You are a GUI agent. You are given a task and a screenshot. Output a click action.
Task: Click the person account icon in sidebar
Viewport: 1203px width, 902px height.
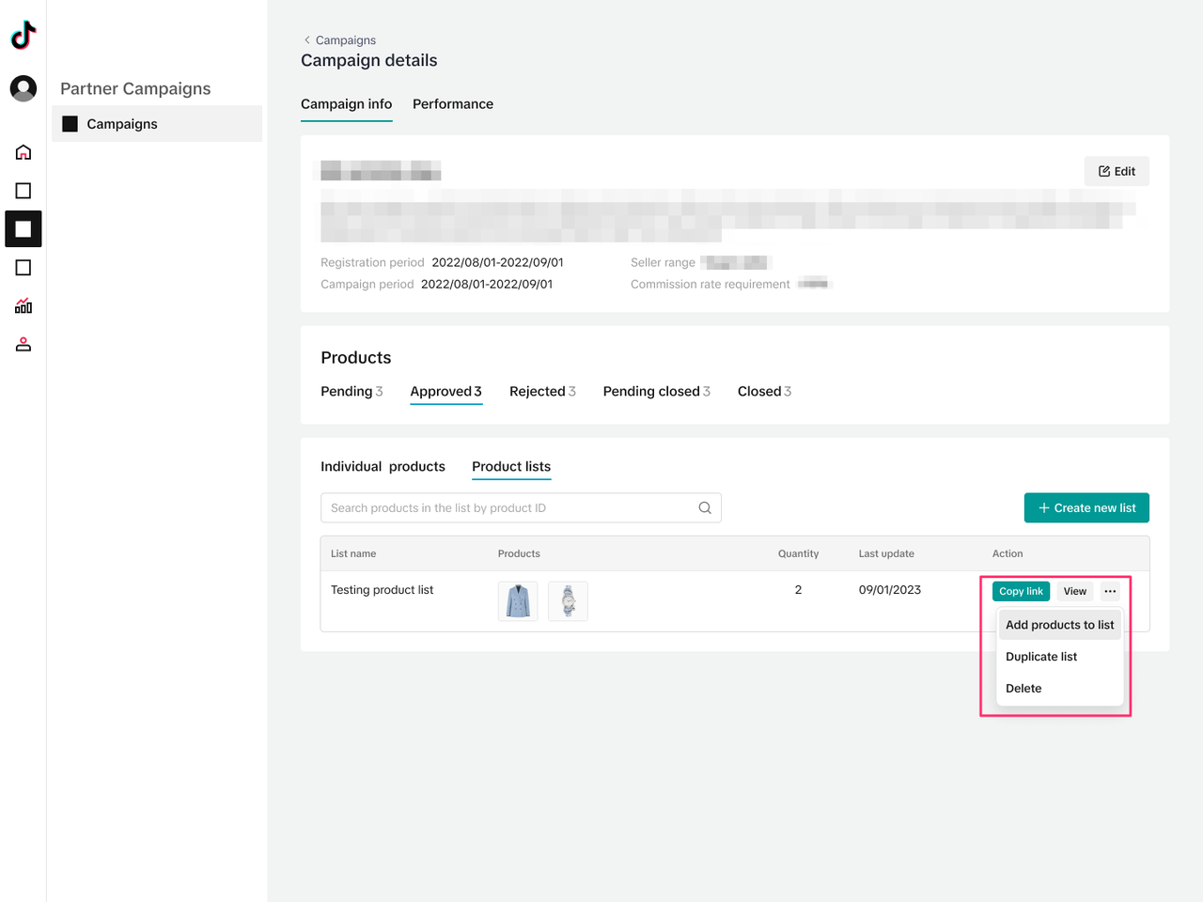tap(23, 345)
